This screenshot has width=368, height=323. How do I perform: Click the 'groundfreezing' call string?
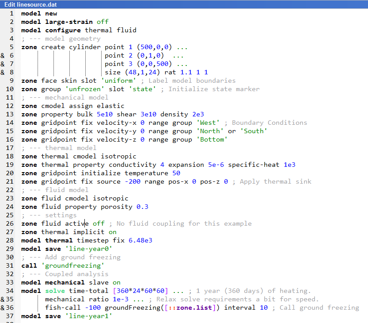pos(73,265)
